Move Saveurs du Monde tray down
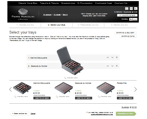Viewport: 147px width, 119px height. click(112, 66)
